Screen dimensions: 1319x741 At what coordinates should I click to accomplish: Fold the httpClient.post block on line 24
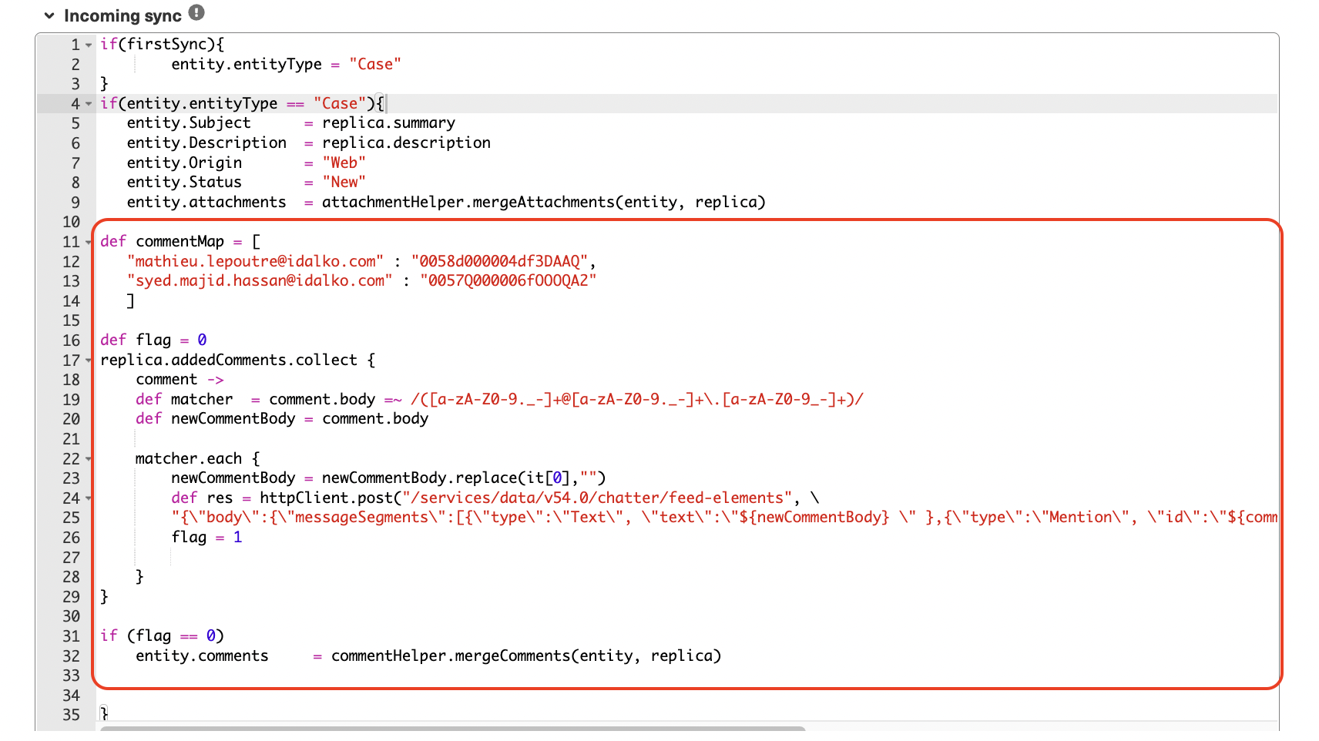click(x=87, y=498)
